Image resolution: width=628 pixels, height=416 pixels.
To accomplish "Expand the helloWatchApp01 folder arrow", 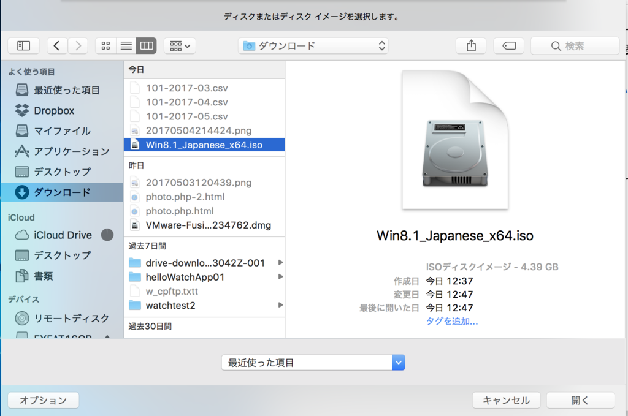I will click(x=281, y=277).
